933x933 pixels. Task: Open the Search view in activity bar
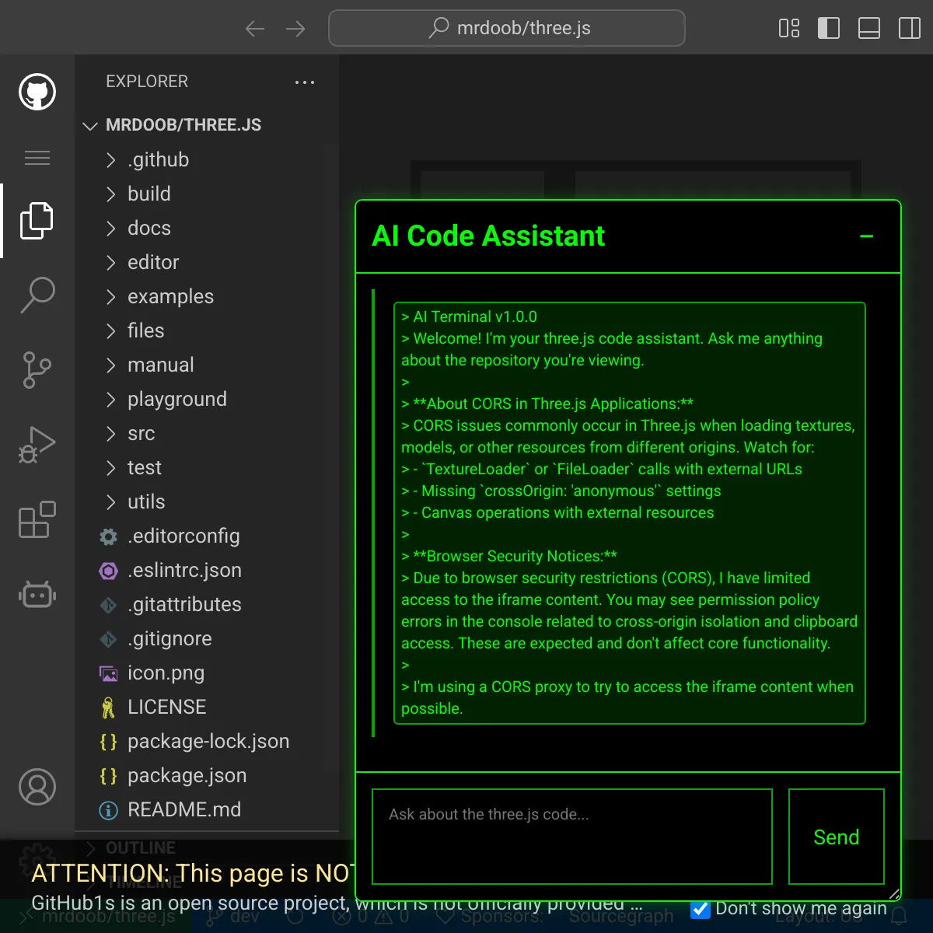37,295
